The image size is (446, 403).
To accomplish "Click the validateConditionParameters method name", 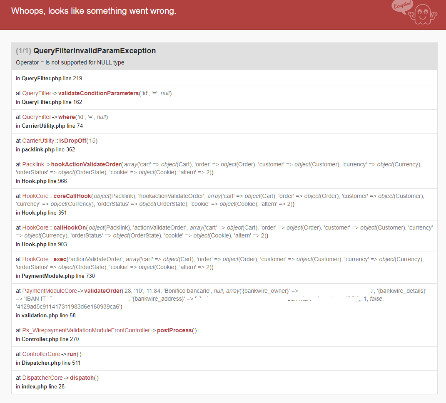I will (98, 93).
